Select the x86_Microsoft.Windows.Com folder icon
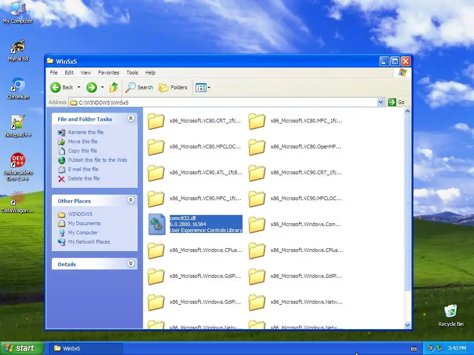 pyautogui.click(x=256, y=225)
